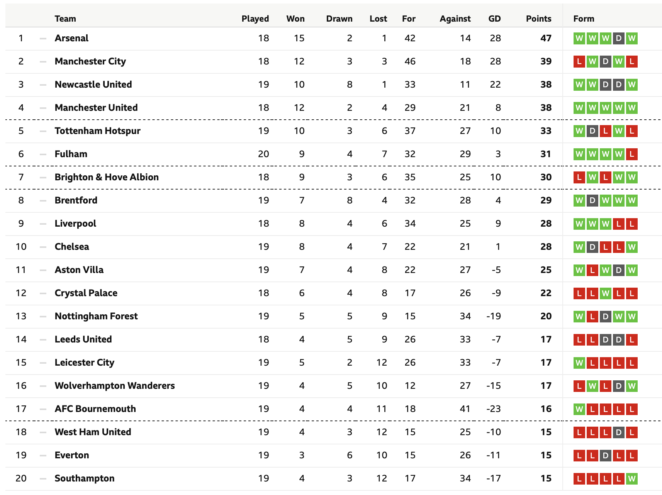The image size is (662, 495).
Task: Click the GD column header
Action: pyautogui.click(x=494, y=19)
